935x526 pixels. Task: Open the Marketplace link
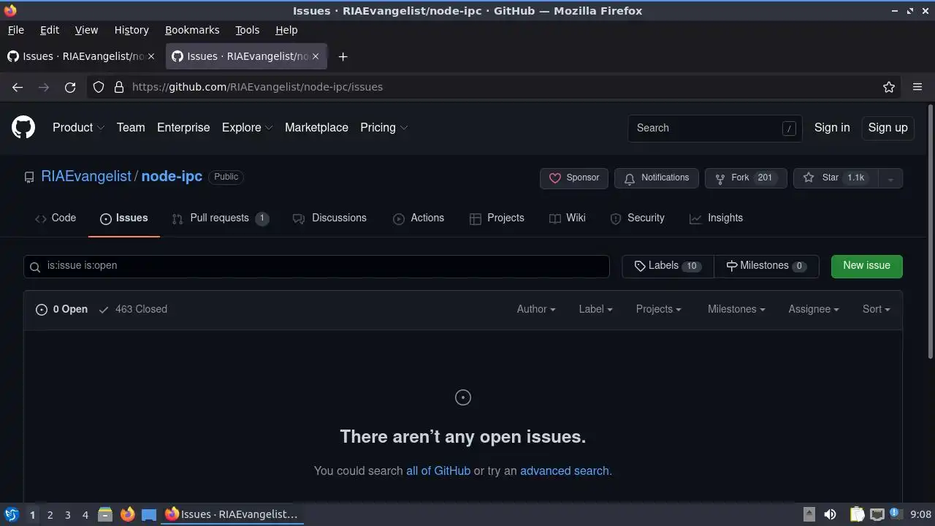tap(316, 127)
